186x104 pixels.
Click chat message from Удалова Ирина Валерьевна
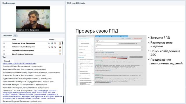pos(23,66)
